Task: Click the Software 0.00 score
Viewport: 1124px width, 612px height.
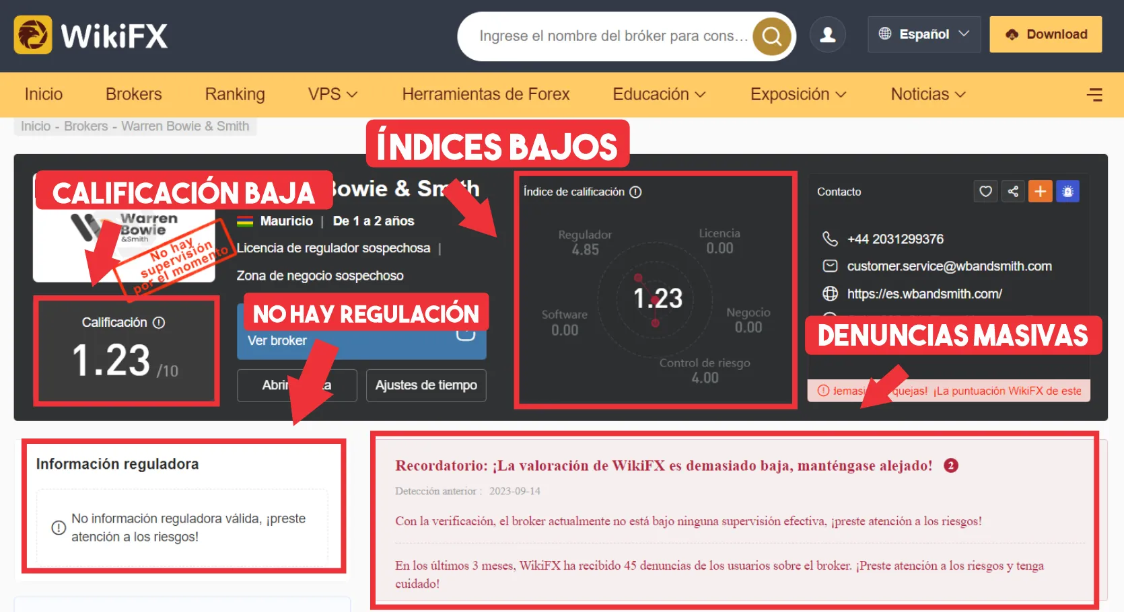Action: point(565,323)
